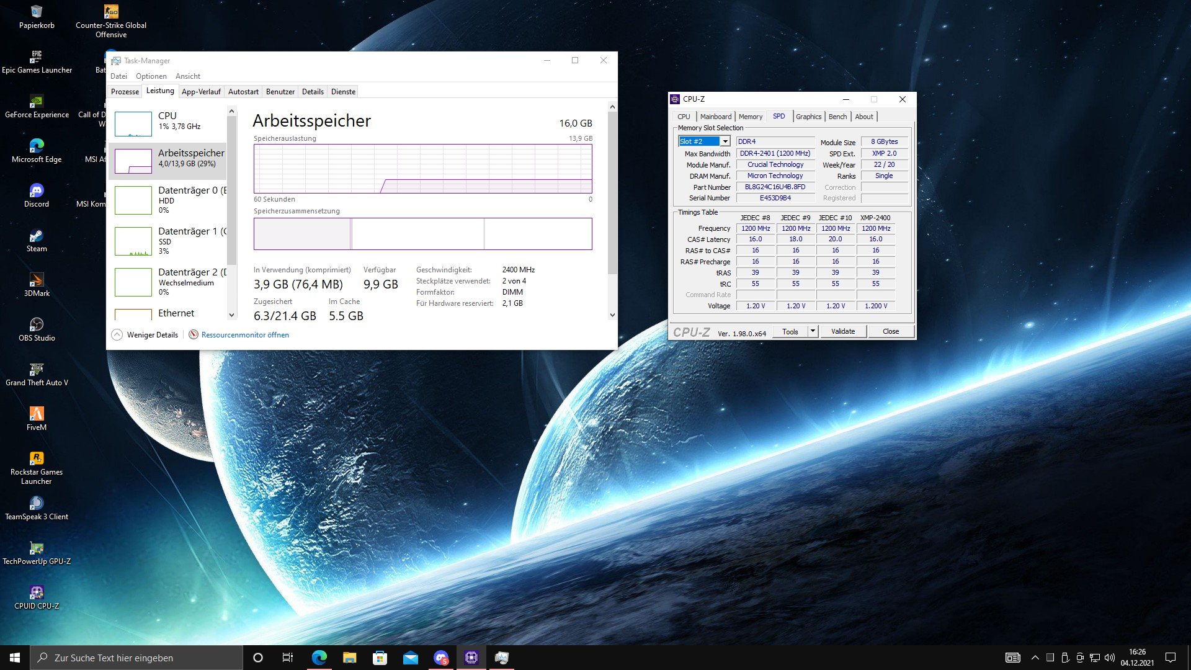Launch OBS Studio from desktop
This screenshot has width=1191, height=670.
(x=37, y=325)
